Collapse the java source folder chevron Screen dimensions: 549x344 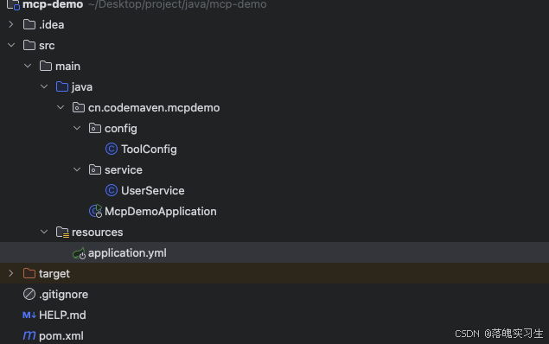[x=44, y=86]
